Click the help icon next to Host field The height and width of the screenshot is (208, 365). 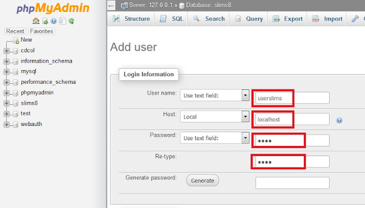point(339,120)
